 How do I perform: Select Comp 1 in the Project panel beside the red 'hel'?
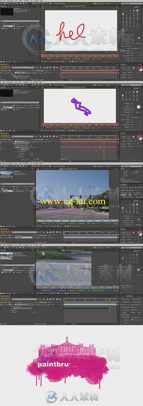[x=6, y=26]
